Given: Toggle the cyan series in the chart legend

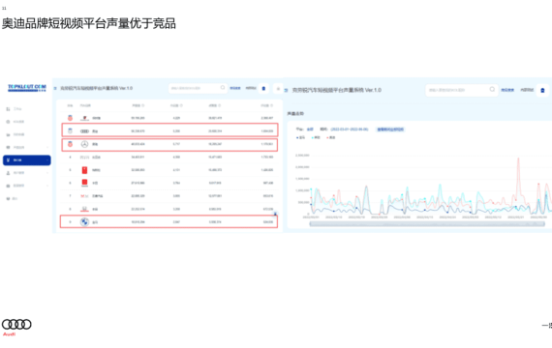Looking at the screenshot, I should coord(316,137).
